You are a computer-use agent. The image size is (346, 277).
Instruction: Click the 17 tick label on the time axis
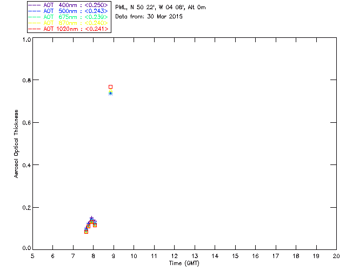tap(276, 256)
